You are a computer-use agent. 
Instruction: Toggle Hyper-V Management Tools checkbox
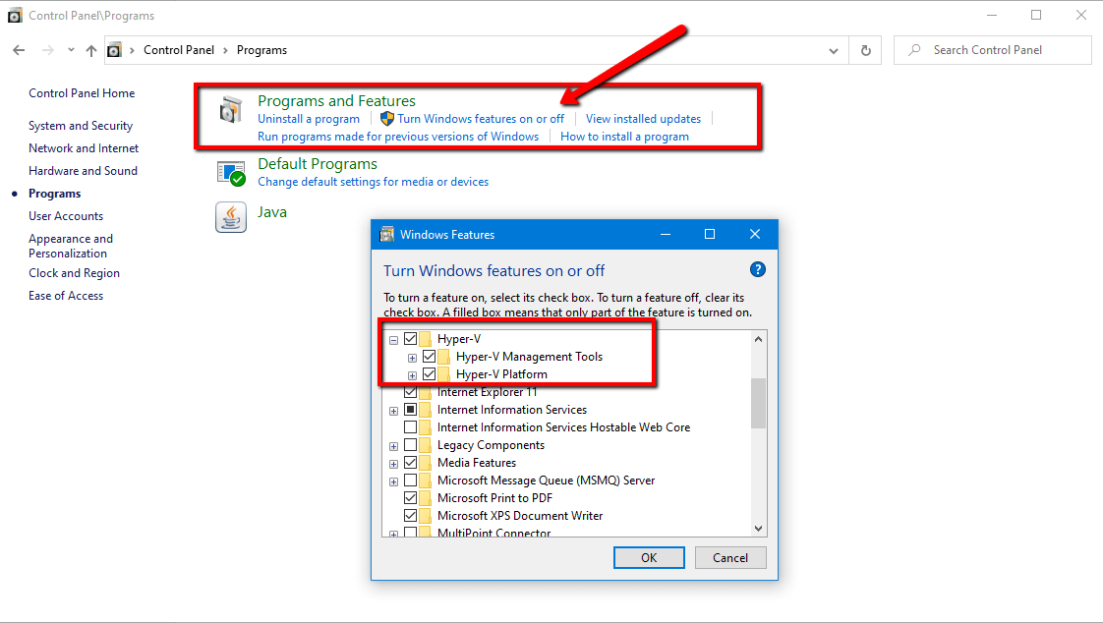tap(429, 357)
